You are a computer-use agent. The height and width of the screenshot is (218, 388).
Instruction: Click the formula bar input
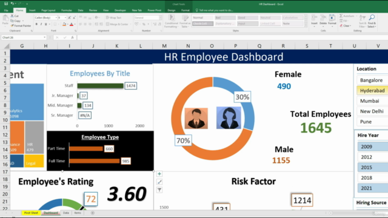tap(232, 38)
